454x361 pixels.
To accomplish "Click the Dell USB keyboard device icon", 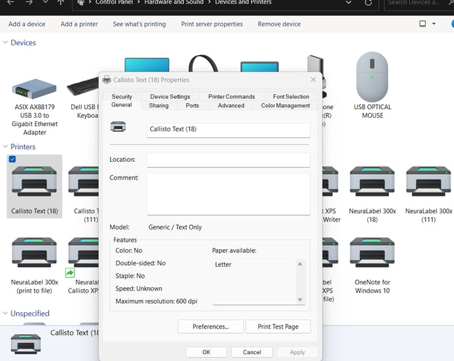I will [85, 88].
